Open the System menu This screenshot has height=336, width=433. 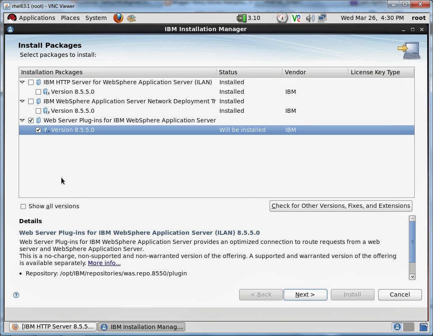tap(96, 18)
